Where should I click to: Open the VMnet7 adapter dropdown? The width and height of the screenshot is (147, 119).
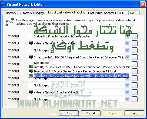tap(127, 85)
